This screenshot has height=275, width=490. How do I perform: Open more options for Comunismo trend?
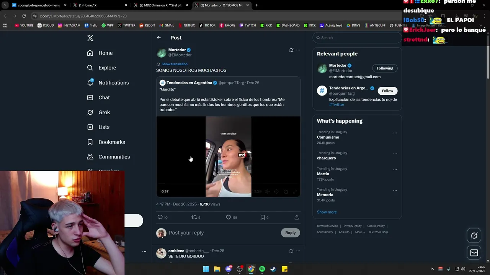(395, 133)
